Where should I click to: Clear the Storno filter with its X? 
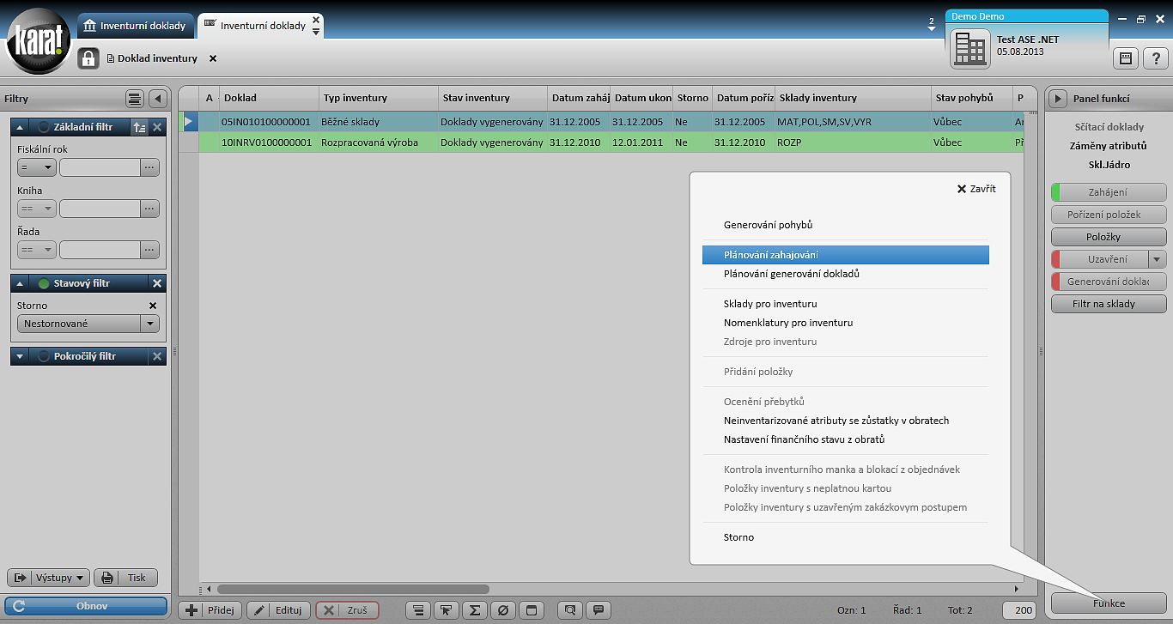tap(153, 306)
